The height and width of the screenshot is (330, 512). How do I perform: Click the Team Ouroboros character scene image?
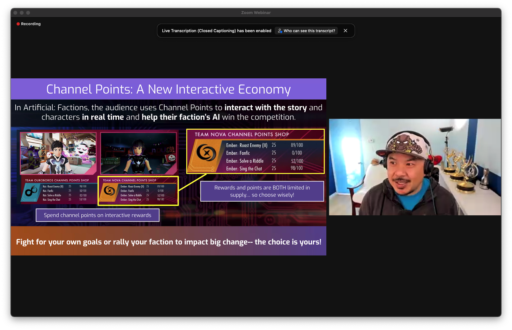pyautogui.click(x=58, y=153)
